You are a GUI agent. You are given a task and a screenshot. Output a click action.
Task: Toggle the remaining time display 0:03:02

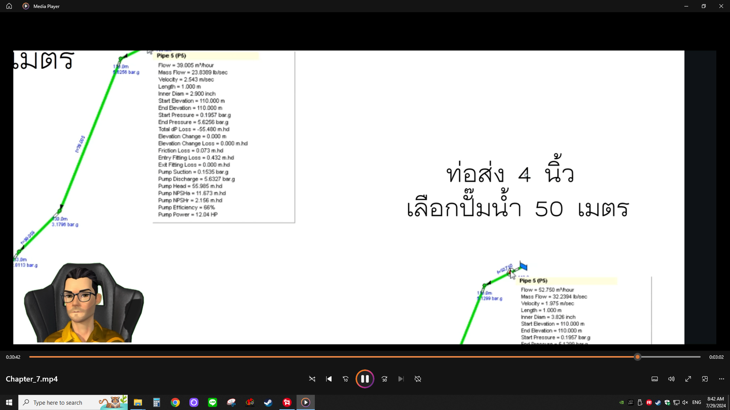pos(716,357)
